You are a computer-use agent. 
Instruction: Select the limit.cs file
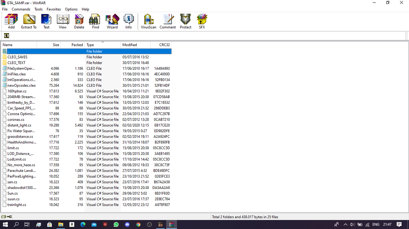pyautogui.click(x=87, y=148)
